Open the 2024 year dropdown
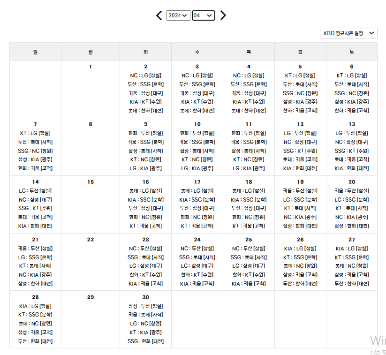 click(x=178, y=15)
